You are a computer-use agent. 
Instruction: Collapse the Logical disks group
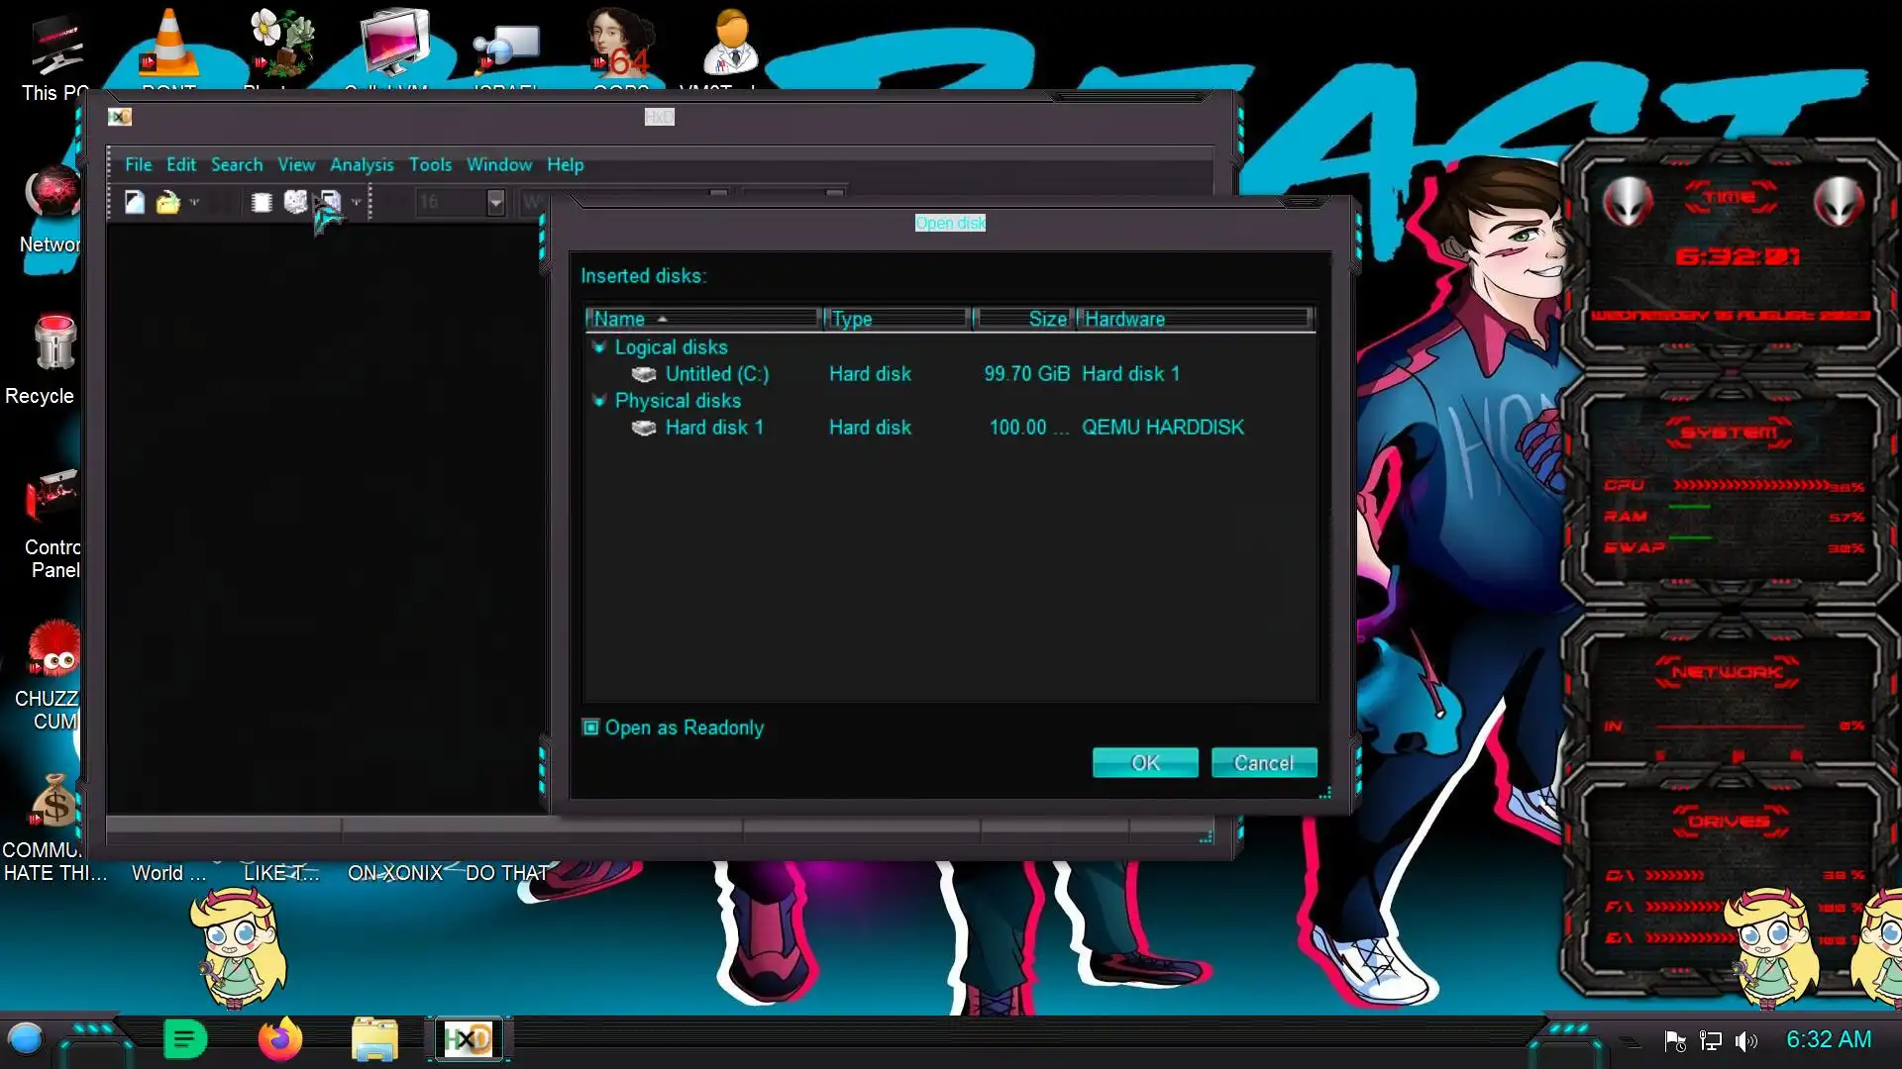598,347
